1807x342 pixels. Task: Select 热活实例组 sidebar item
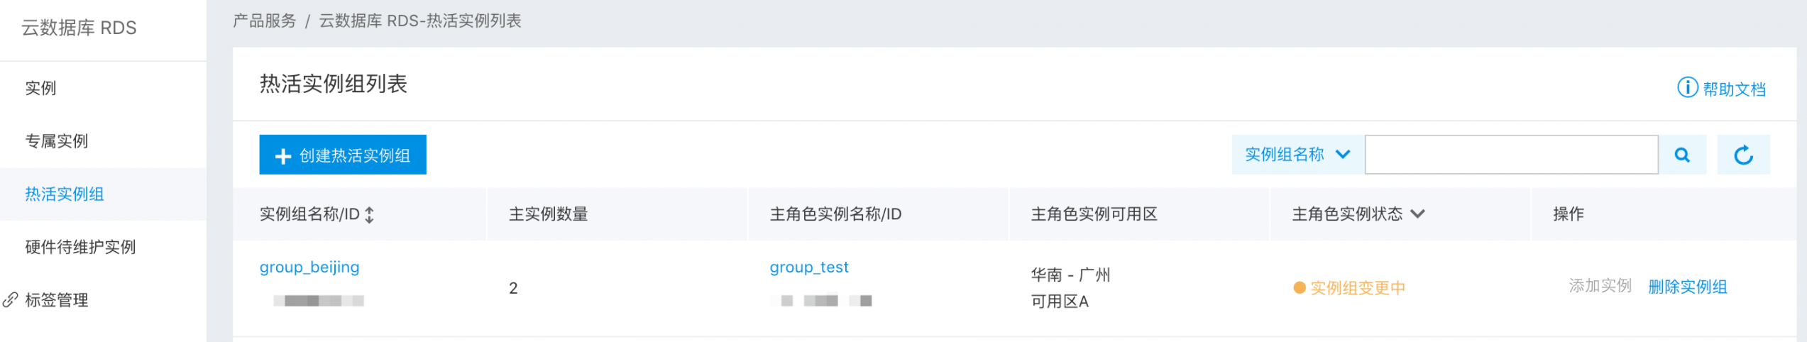point(65,194)
